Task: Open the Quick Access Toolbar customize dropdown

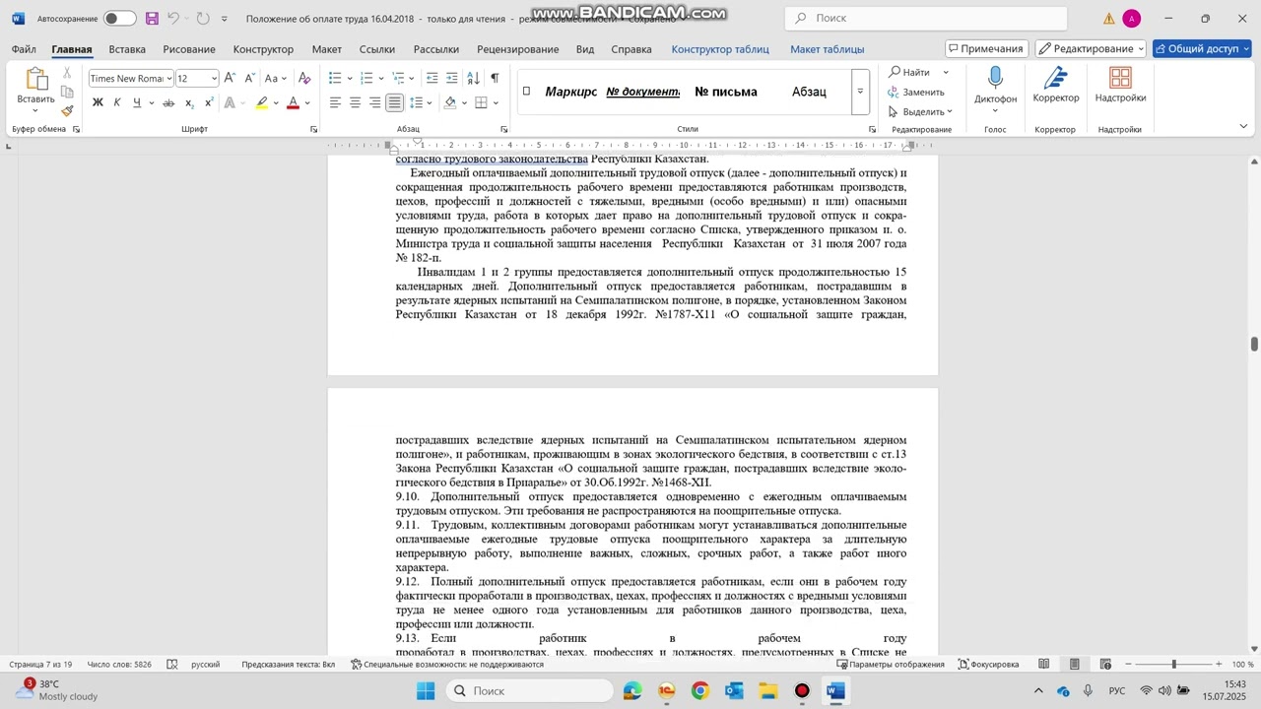Action: click(225, 19)
